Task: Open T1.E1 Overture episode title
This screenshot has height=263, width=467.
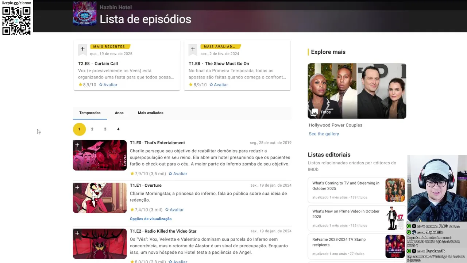Action: point(146,185)
